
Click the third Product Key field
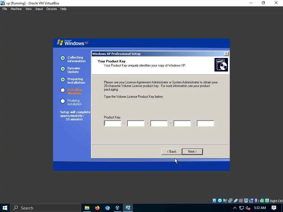159,123
